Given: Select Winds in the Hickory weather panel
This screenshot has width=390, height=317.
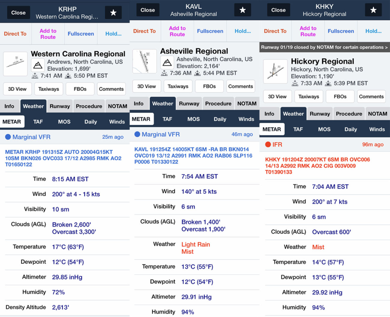Looking at the screenshot, I should pyautogui.click(x=377, y=129).
